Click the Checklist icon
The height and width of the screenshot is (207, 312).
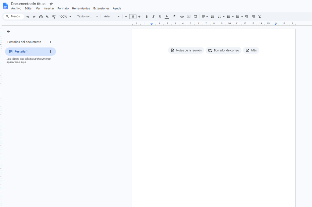pos(219,17)
